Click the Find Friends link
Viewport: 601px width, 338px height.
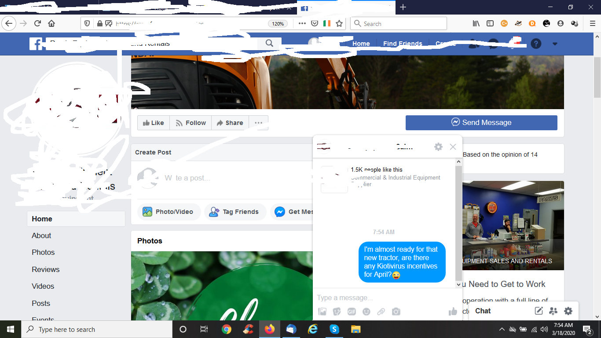click(403, 44)
